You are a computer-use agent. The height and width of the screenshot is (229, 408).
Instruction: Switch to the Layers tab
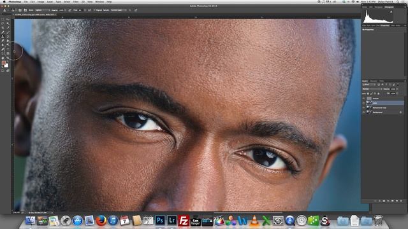[365, 81]
